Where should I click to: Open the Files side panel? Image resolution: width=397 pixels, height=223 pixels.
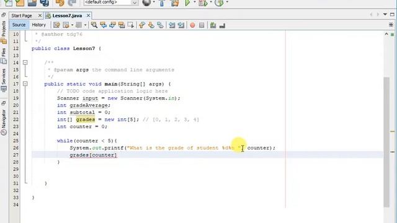pos(4,56)
